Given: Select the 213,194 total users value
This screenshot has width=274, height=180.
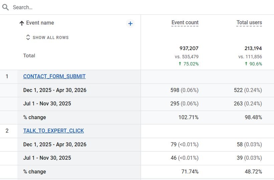Looking at the screenshot, I should (x=253, y=48).
